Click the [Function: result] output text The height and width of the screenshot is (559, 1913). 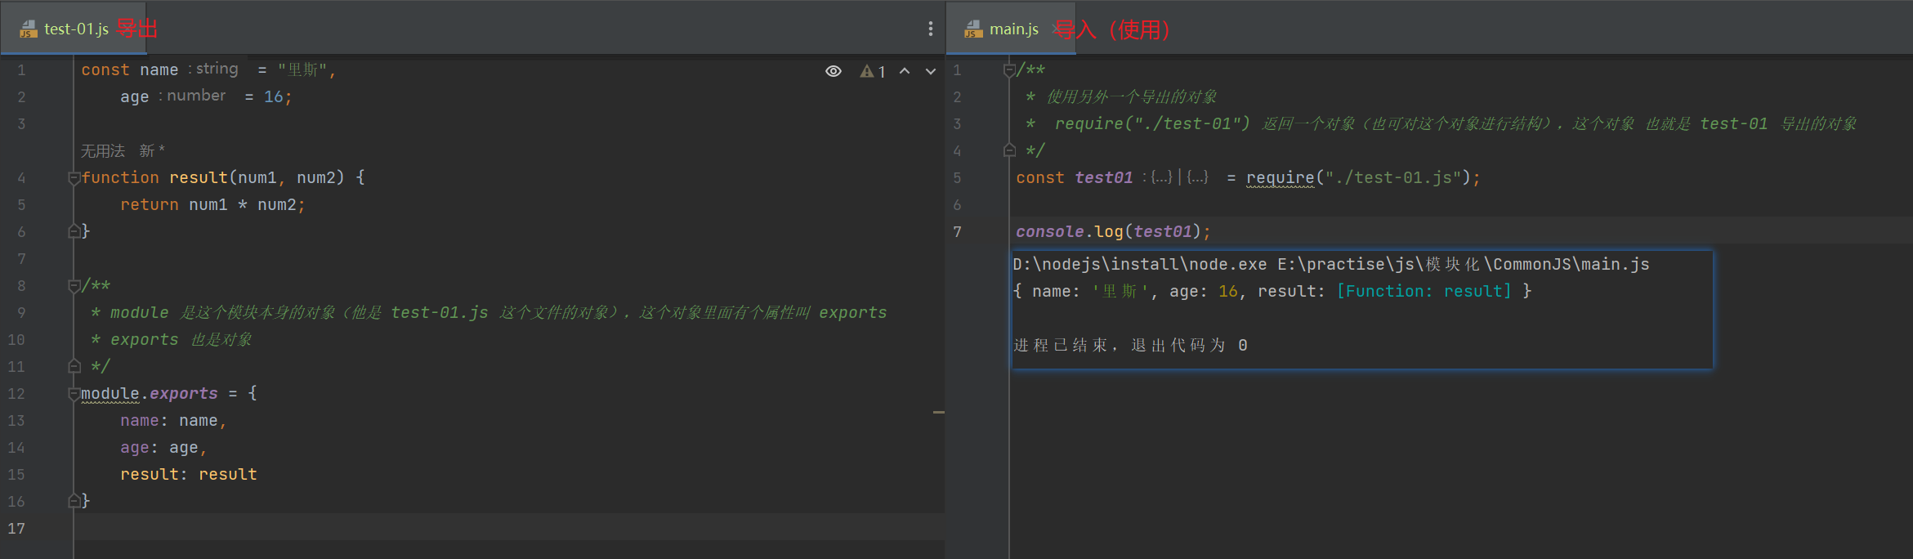(x=1424, y=291)
